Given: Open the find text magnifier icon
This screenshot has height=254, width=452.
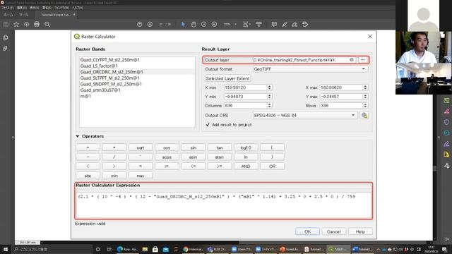Looking at the screenshot, I should pos(47,25).
